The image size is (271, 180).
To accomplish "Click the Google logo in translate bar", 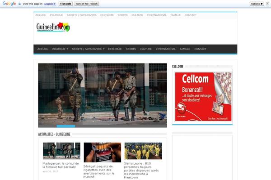I will click(9, 4).
